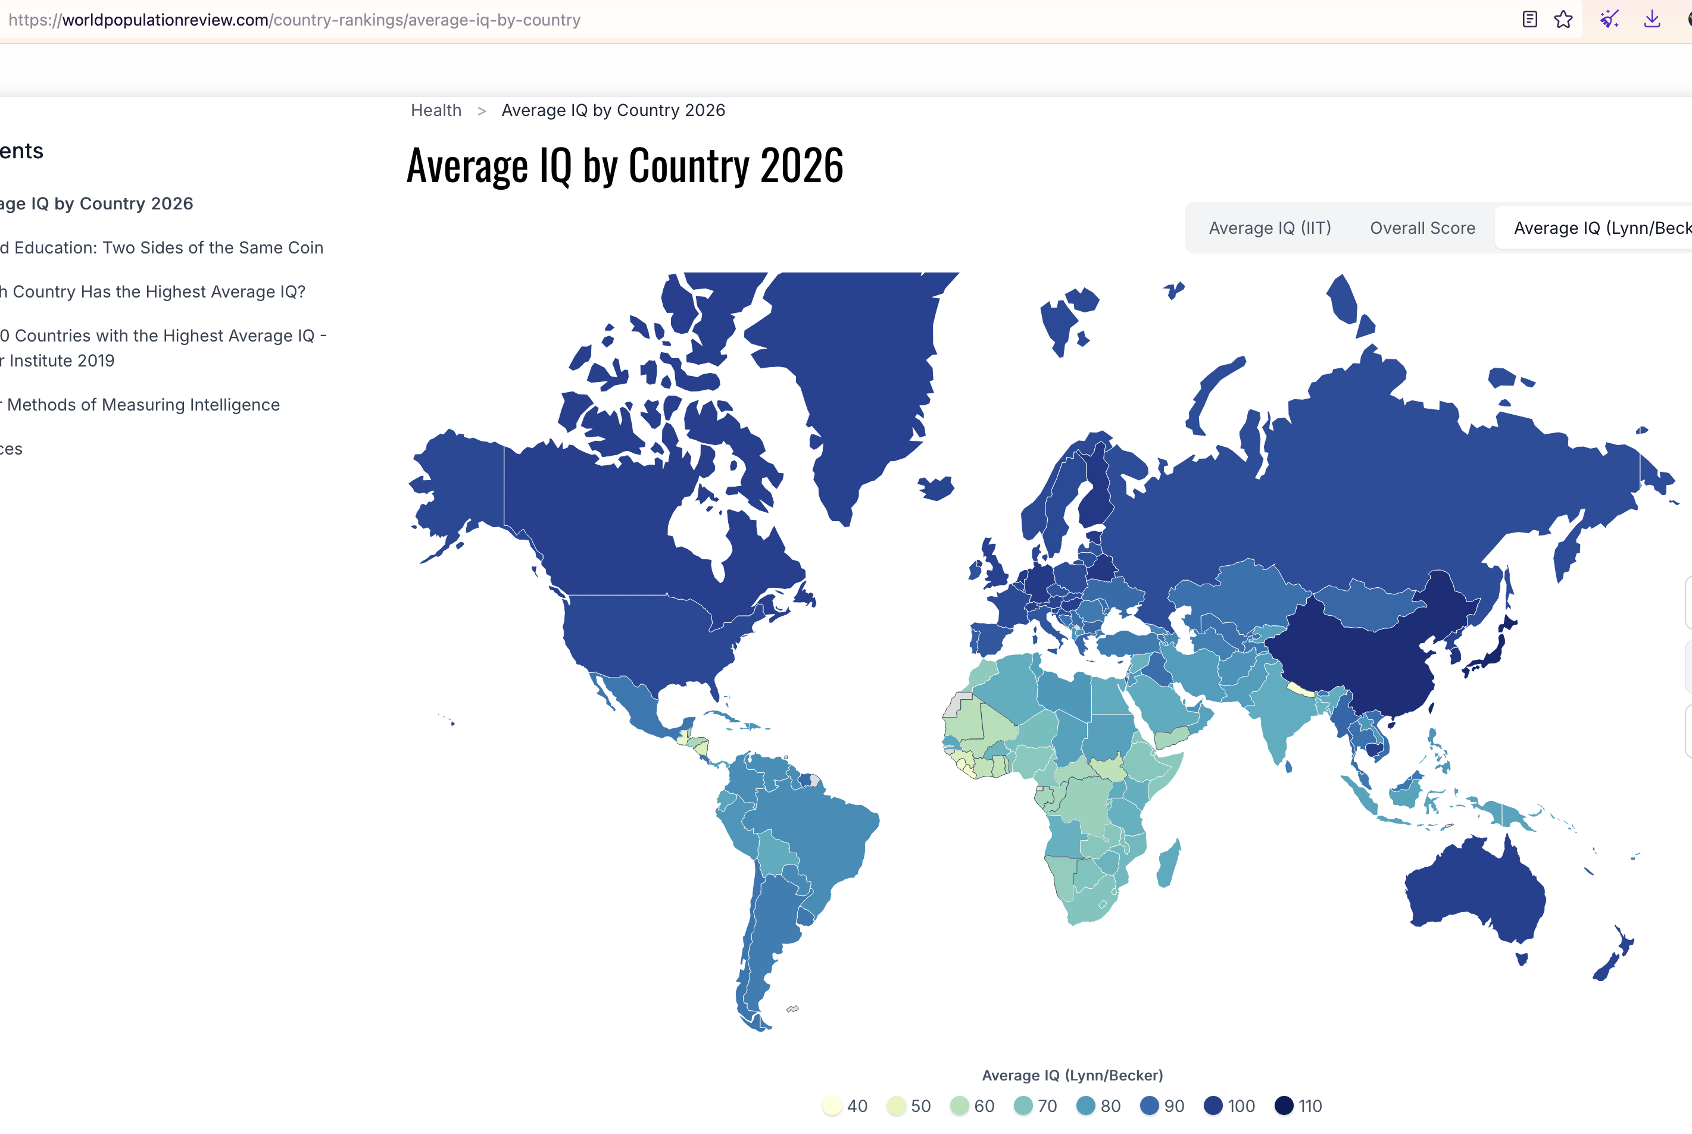Switch to Average IQ (IIT) tab
This screenshot has width=1692, height=1134.
tap(1269, 228)
